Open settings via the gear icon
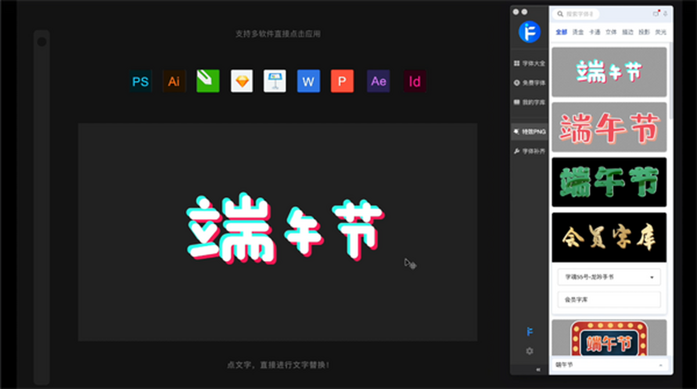 (x=529, y=351)
